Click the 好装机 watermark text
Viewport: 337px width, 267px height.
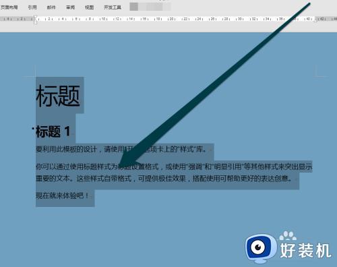(x=305, y=250)
